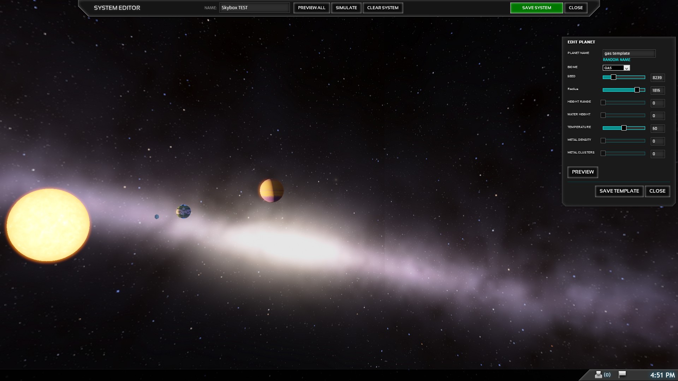Click Save Template button
Image resolution: width=678 pixels, height=381 pixels.
point(619,191)
